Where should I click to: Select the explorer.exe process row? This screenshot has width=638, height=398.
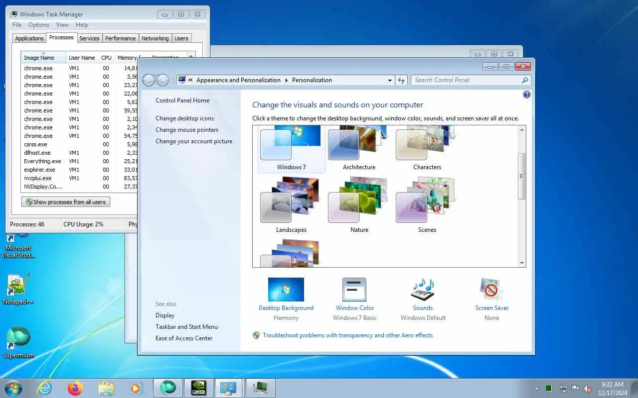(x=80, y=170)
